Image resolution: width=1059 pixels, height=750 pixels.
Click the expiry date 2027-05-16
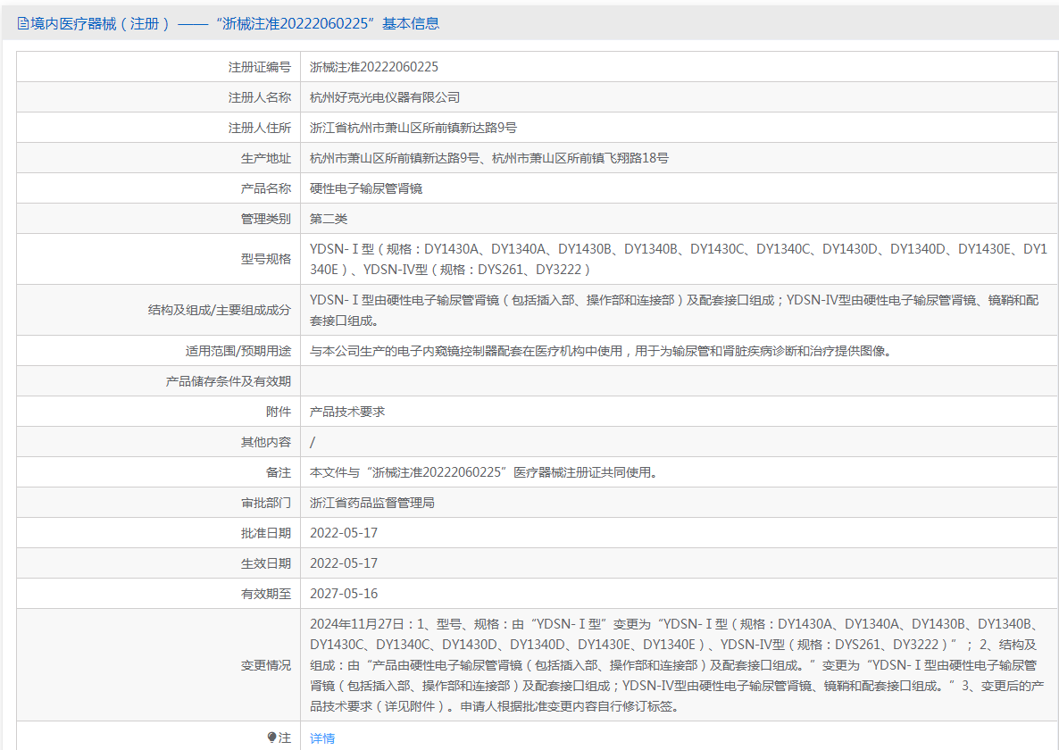[344, 594]
